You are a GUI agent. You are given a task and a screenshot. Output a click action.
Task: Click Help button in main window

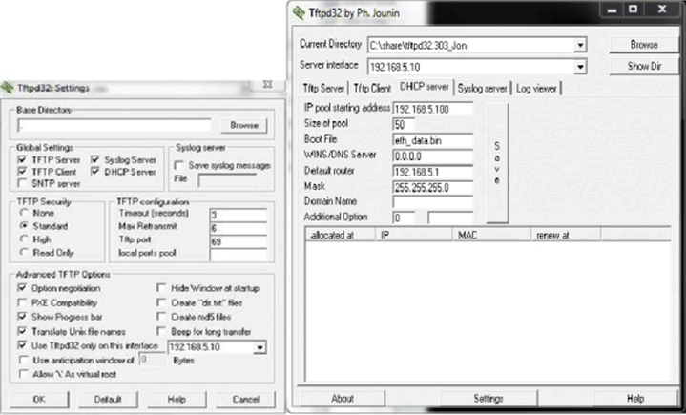tap(635, 399)
